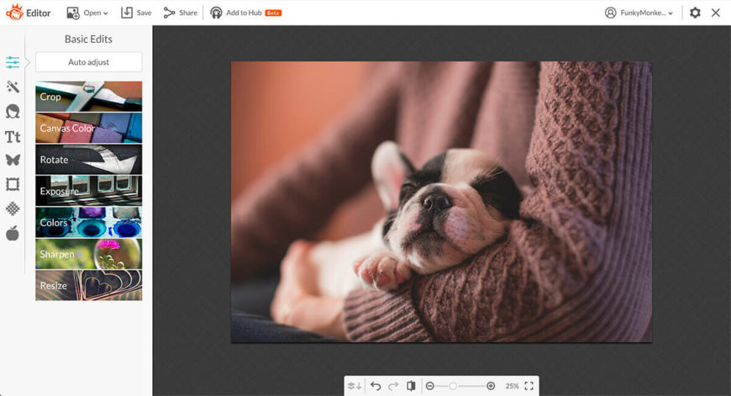Click Share in the top menu
Viewport: 731px width, 396px height.
pyautogui.click(x=181, y=13)
